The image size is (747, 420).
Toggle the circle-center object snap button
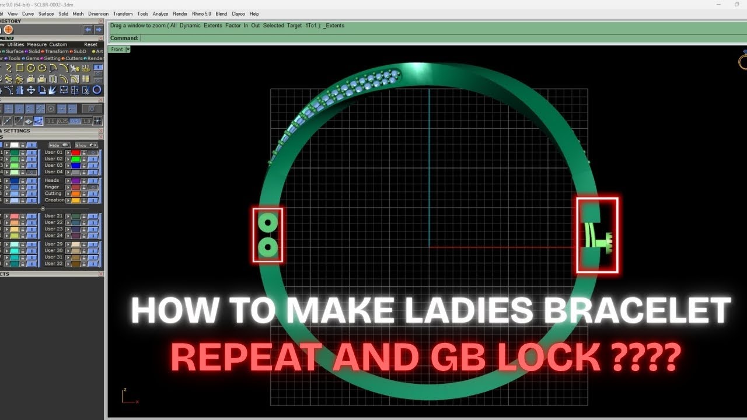51,108
